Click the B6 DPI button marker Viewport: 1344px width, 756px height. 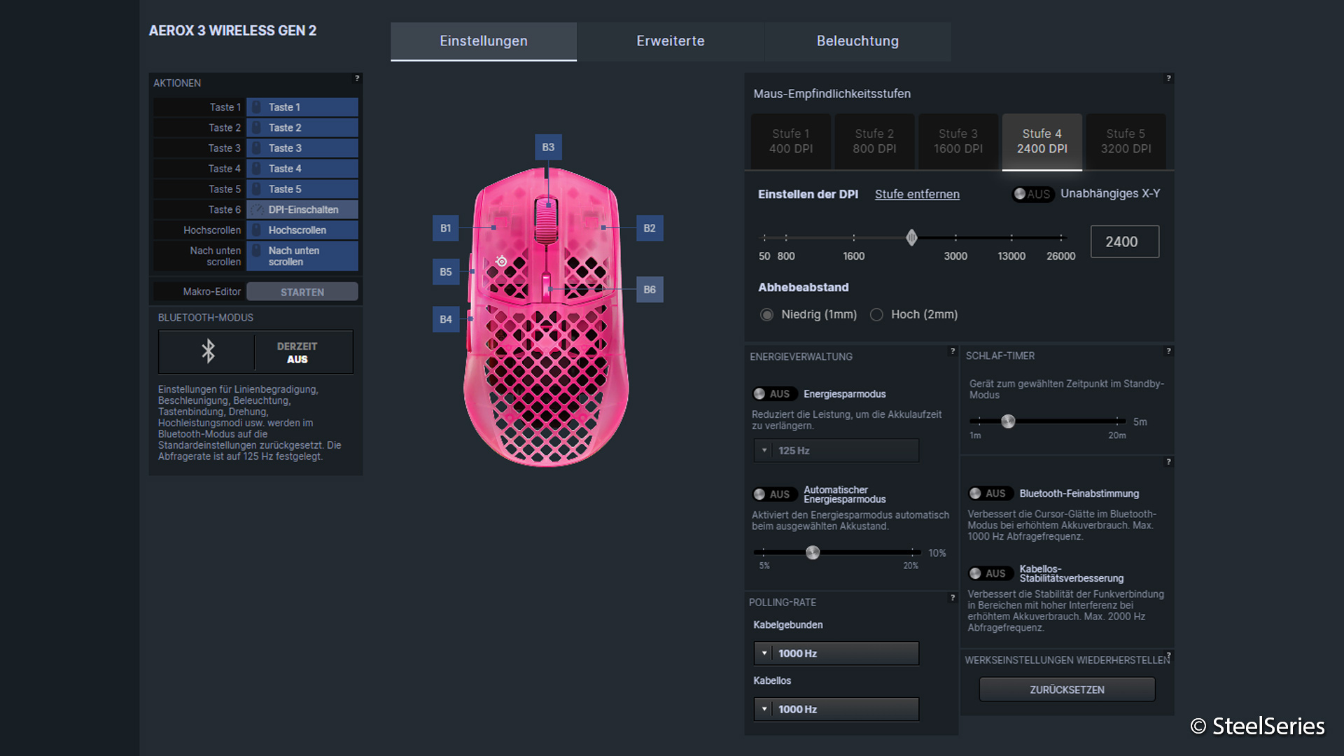pyautogui.click(x=649, y=289)
